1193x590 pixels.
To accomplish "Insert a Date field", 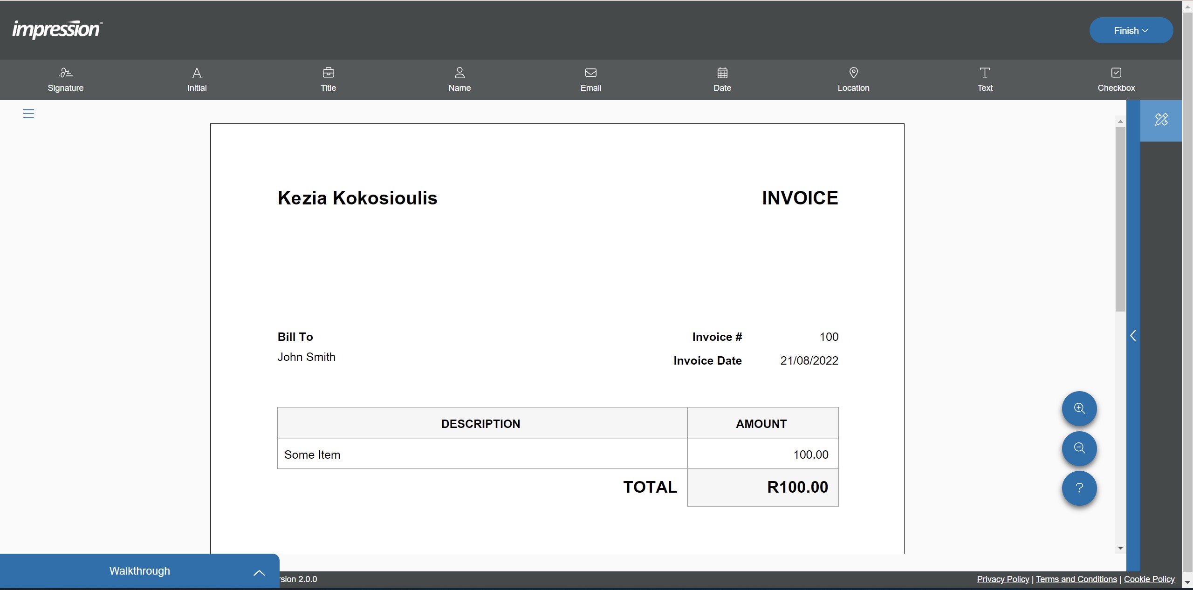I will click(722, 80).
